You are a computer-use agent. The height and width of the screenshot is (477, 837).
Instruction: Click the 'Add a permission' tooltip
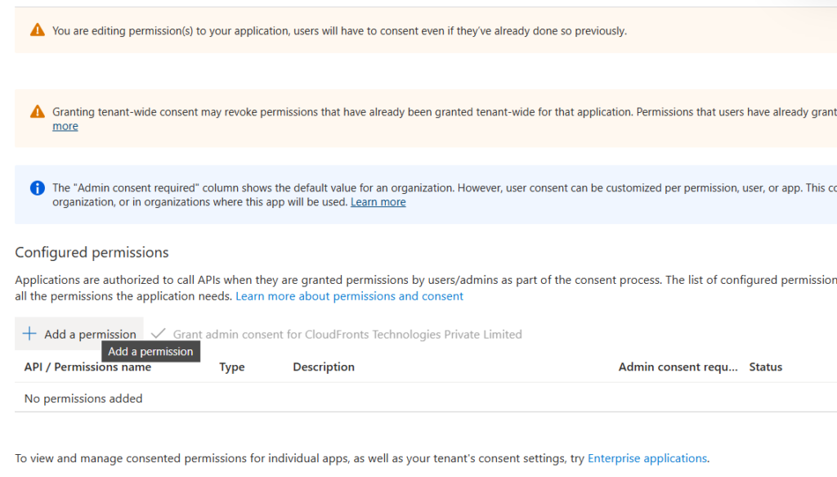pyautogui.click(x=150, y=352)
